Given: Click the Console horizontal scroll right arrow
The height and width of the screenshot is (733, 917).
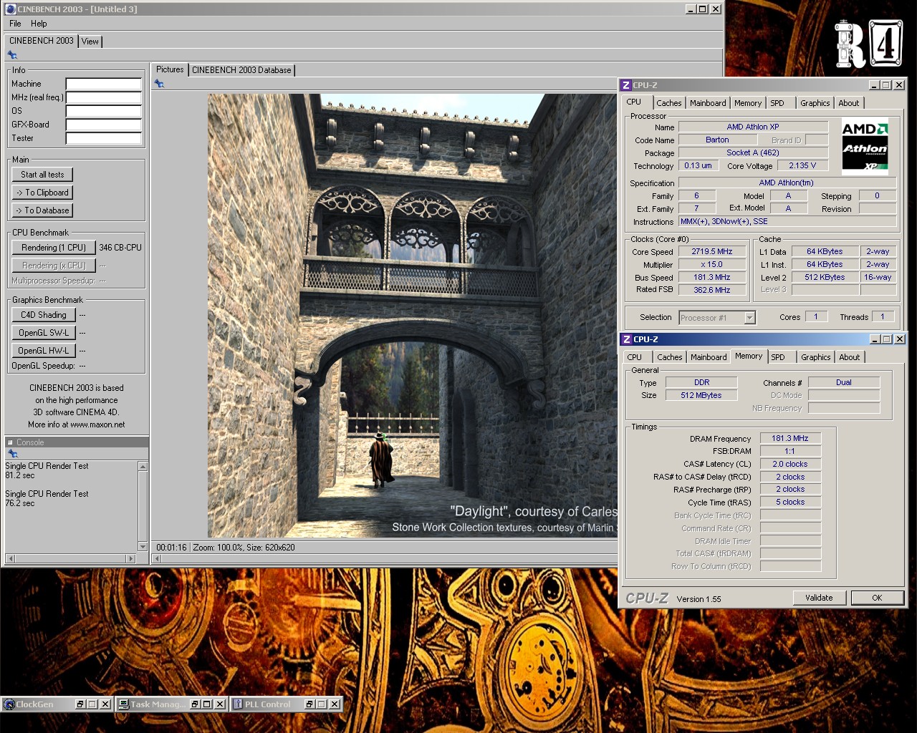Looking at the screenshot, I should (130, 558).
